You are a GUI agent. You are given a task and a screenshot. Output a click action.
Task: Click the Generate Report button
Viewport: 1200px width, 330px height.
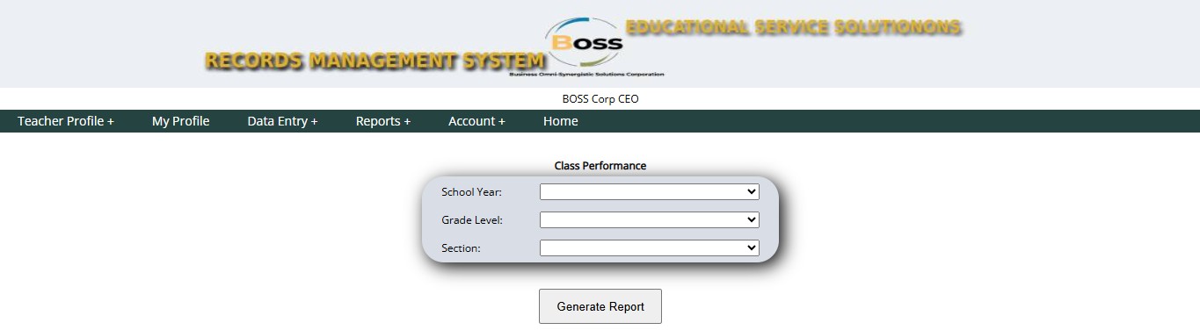coord(600,306)
